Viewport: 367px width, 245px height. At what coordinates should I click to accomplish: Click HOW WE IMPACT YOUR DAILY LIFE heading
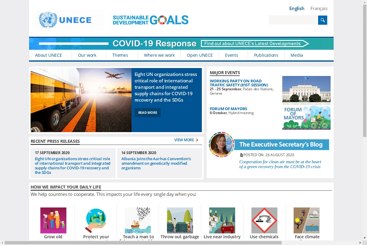(x=66, y=187)
